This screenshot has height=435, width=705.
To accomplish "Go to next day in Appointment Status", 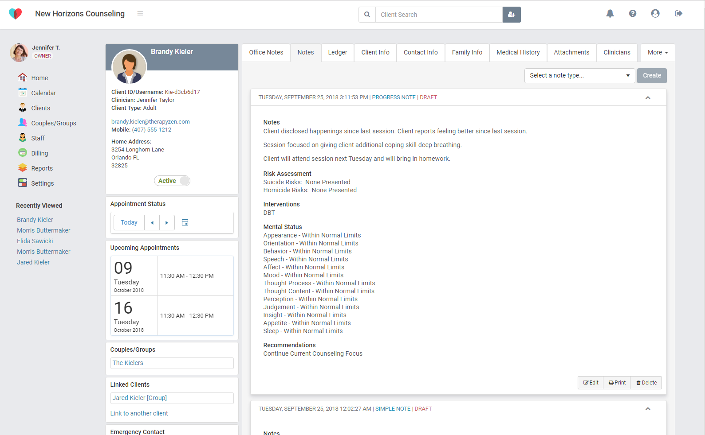I will 167,222.
